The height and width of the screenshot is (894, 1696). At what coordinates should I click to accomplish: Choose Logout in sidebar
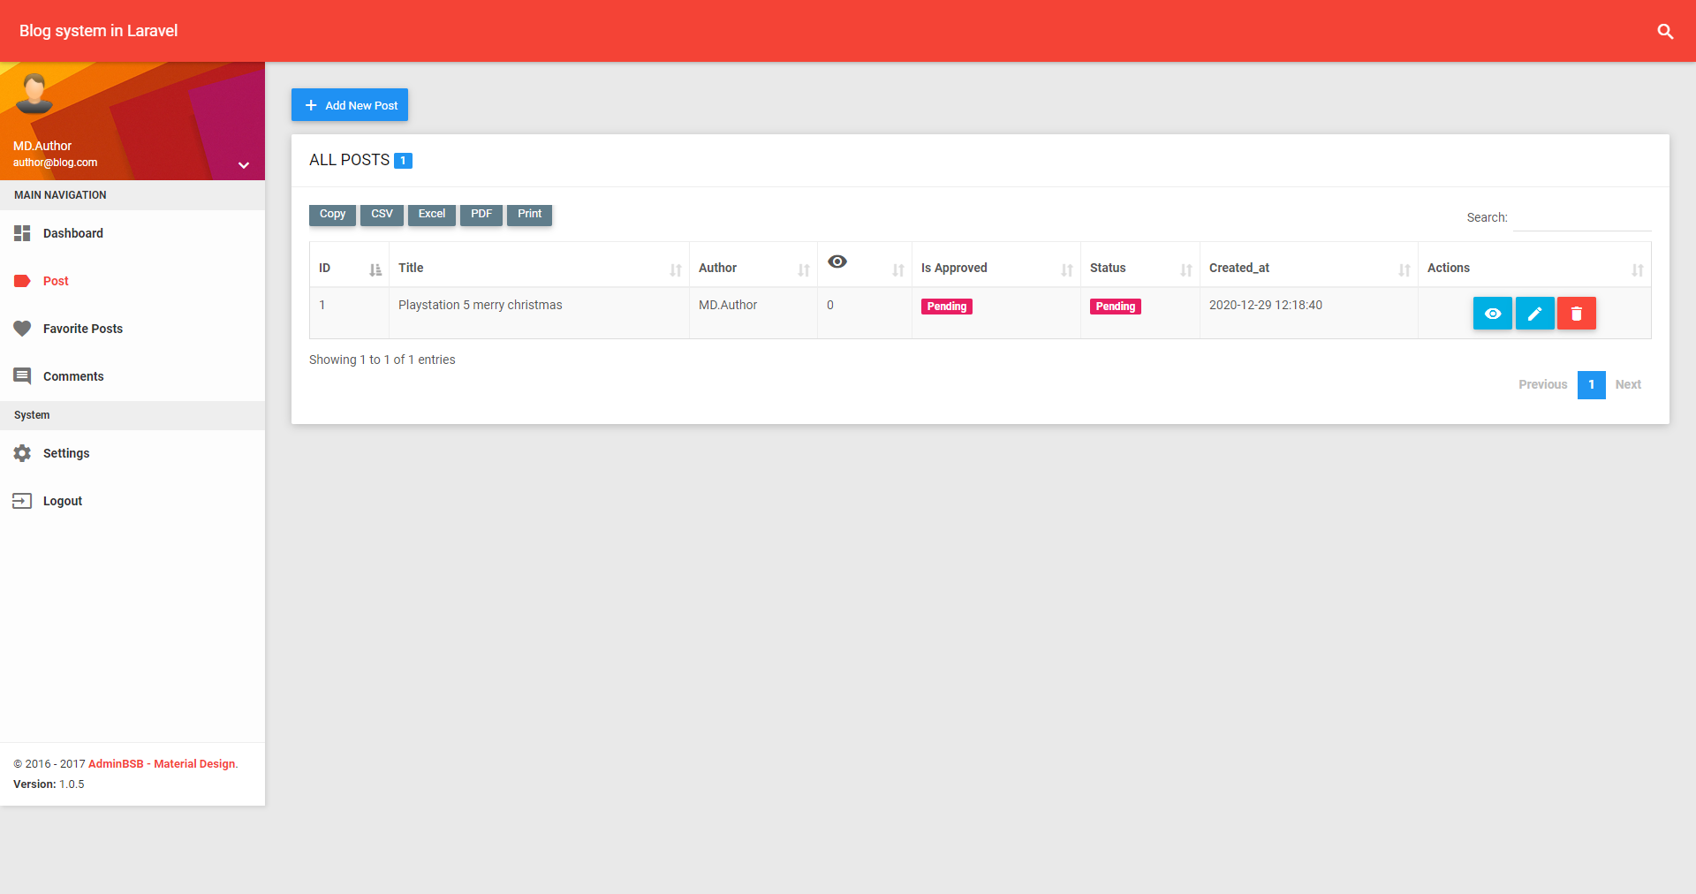[x=132, y=501]
